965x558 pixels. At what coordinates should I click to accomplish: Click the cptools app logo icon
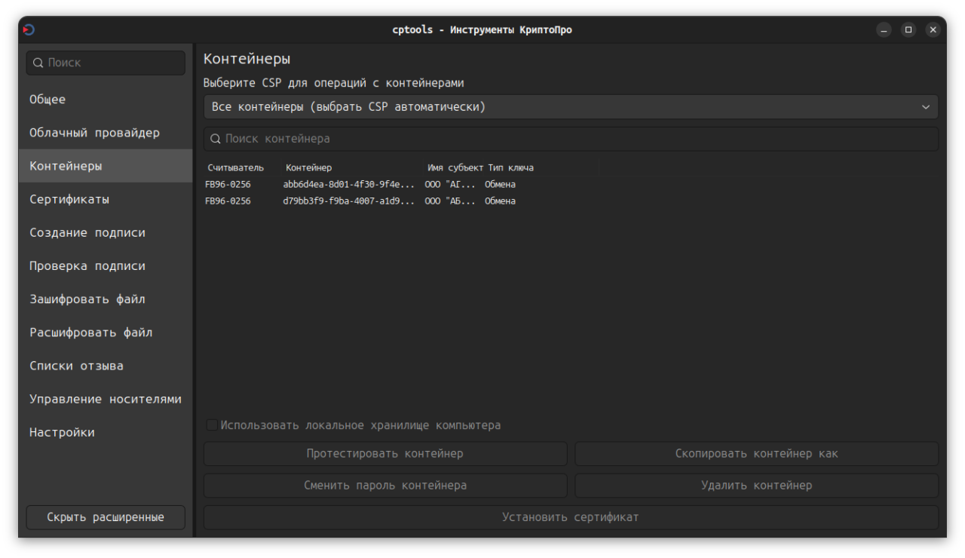[x=29, y=30]
